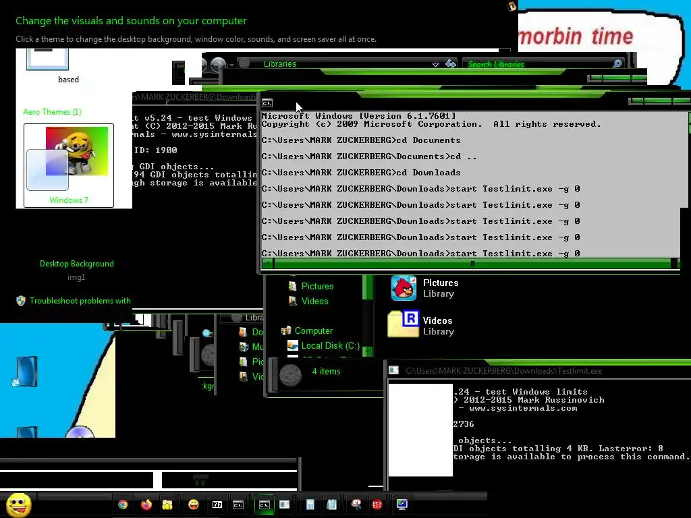Open Notepad from the taskbar
The height and width of the screenshot is (518, 691).
pos(332,505)
